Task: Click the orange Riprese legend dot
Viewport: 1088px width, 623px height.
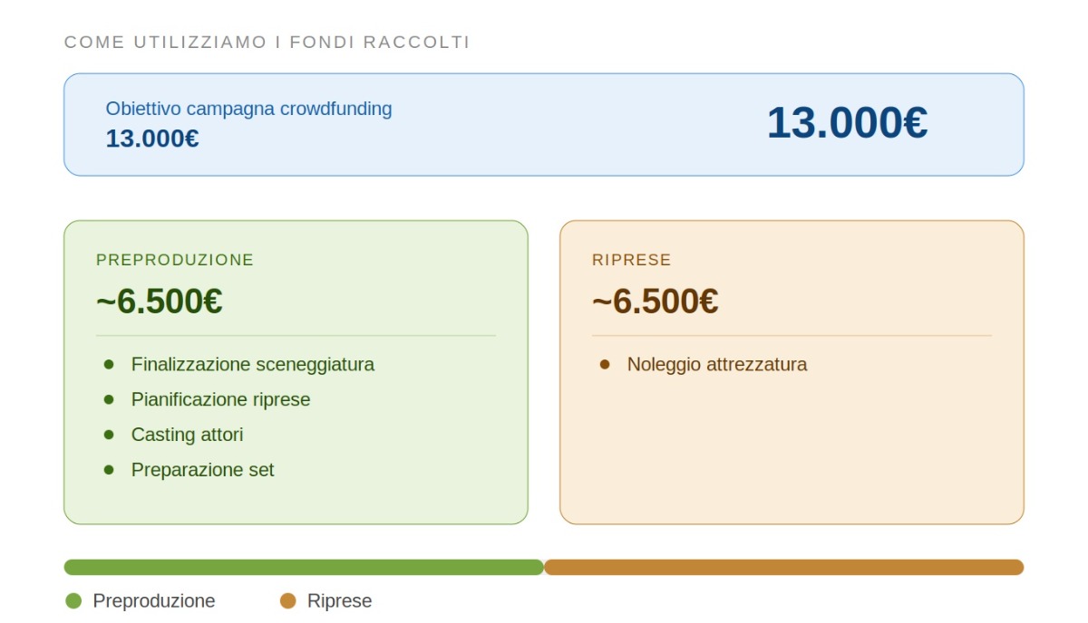Action: click(x=288, y=601)
